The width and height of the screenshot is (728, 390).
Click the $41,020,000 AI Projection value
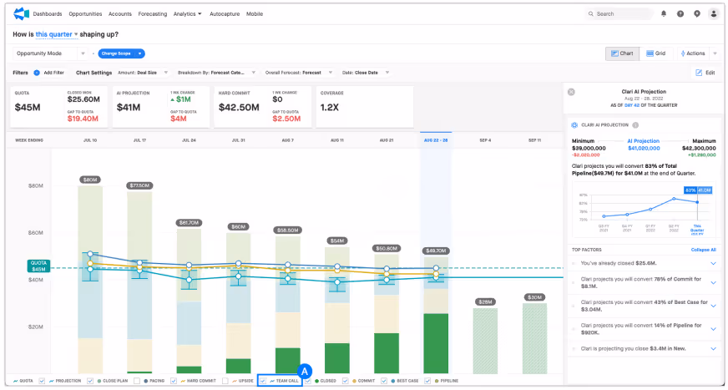click(x=644, y=149)
